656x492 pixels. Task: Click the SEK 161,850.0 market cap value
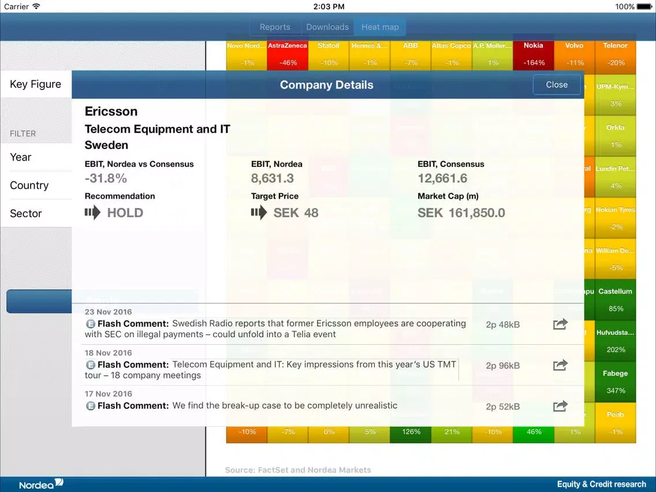[461, 213]
